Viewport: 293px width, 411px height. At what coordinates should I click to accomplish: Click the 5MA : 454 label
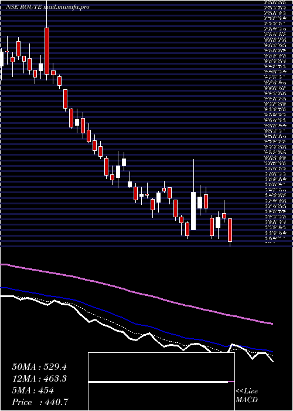tap(33, 390)
